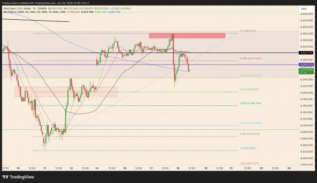Select the blue Fibonacci level 1 label

[248, 148]
